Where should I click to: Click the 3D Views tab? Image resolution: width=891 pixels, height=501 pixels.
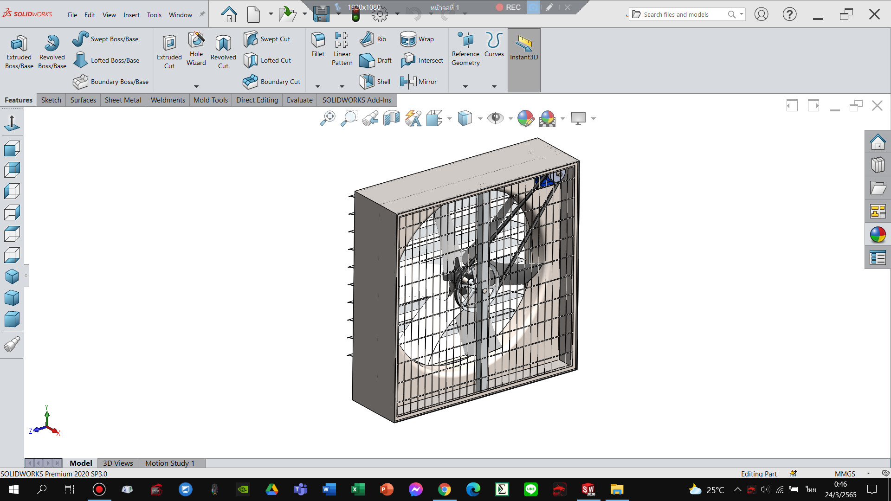(x=118, y=463)
